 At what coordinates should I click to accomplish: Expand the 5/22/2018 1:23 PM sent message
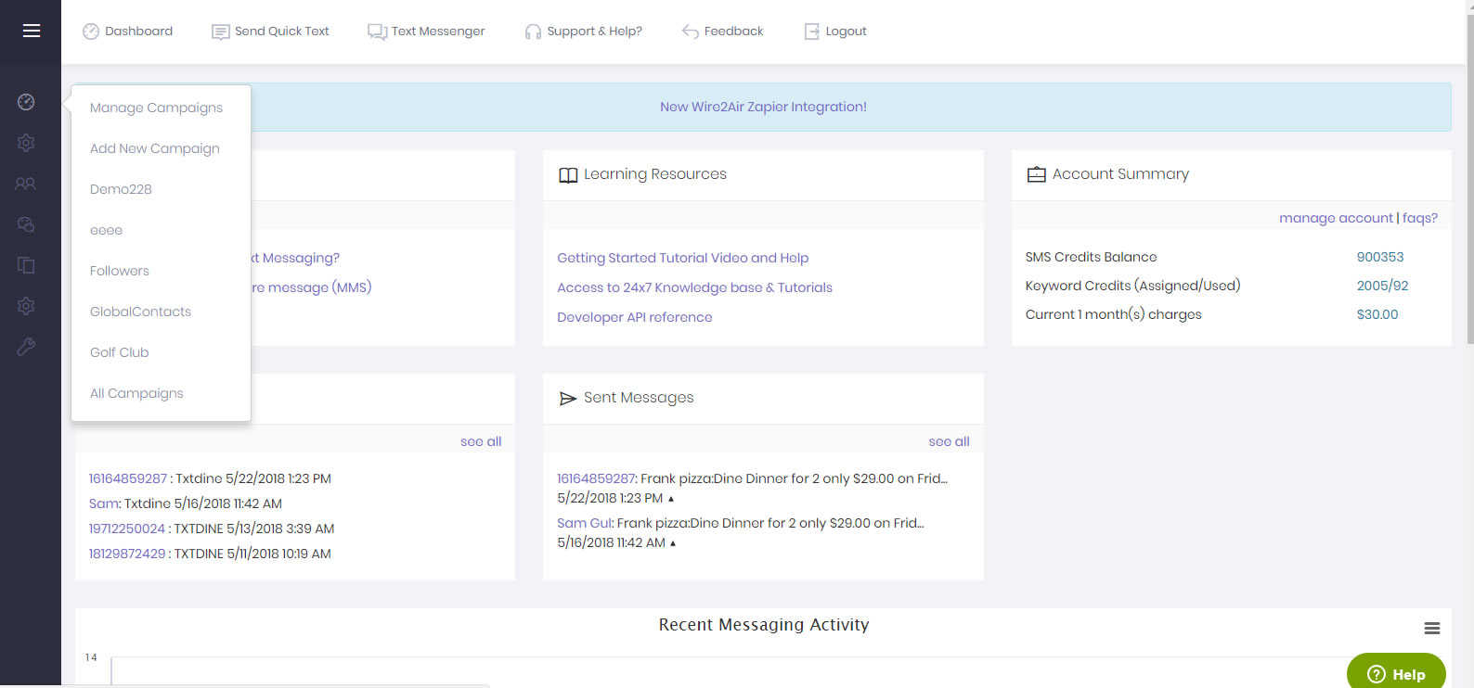(671, 499)
